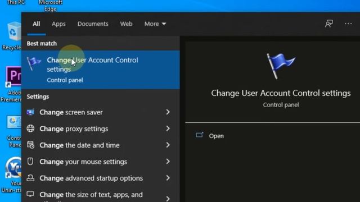Switch to the Web search tab
Screen dimensions: 360x202
(x=126, y=24)
